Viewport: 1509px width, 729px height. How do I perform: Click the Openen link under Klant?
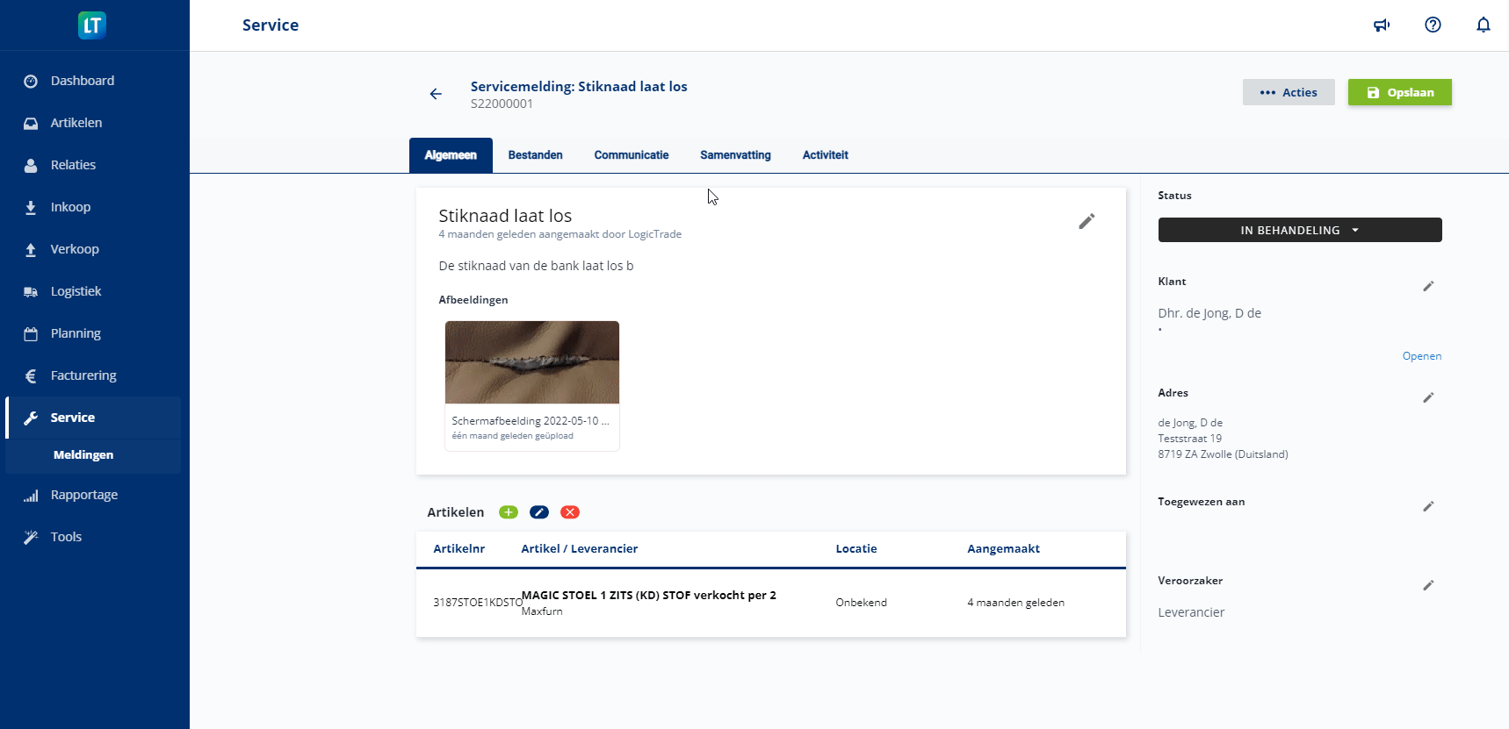click(x=1421, y=356)
